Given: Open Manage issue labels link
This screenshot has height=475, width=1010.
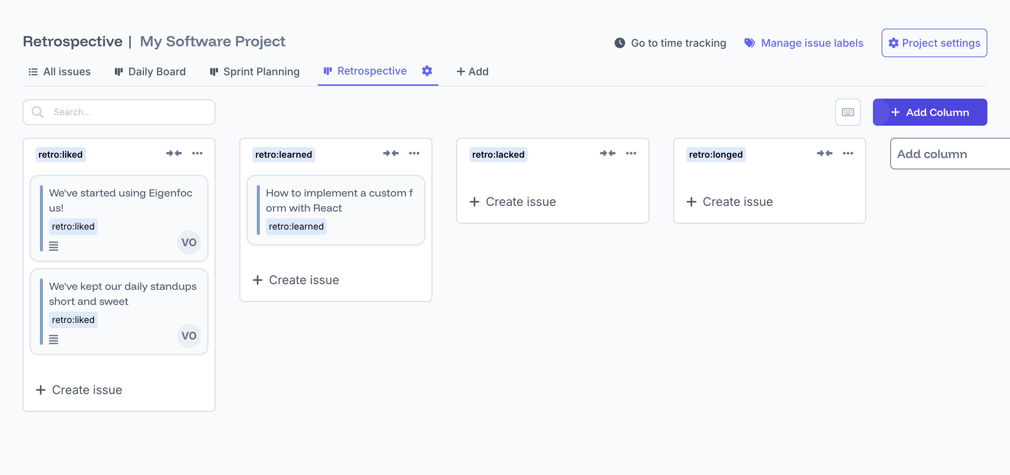Looking at the screenshot, I should (x=804, y=43).
